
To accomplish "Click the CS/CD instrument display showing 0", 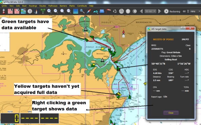I will point(10,118).
